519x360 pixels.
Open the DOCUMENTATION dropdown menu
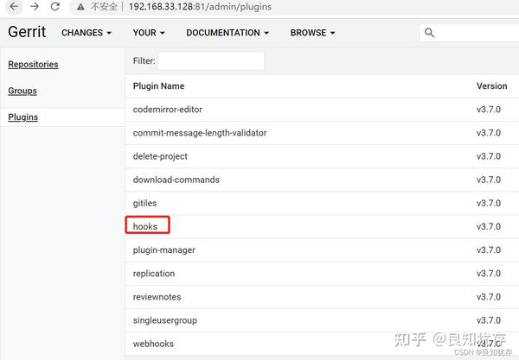coord(227,33)
